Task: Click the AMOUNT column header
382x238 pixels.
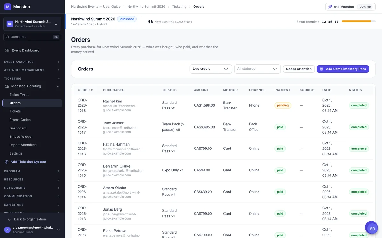Action: tap(201, 90)
